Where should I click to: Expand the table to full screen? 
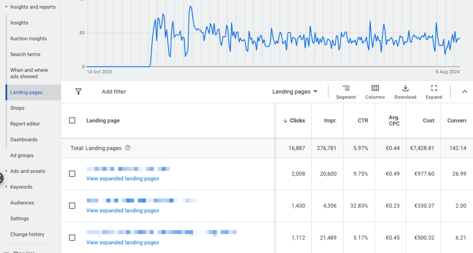(434, 92)
